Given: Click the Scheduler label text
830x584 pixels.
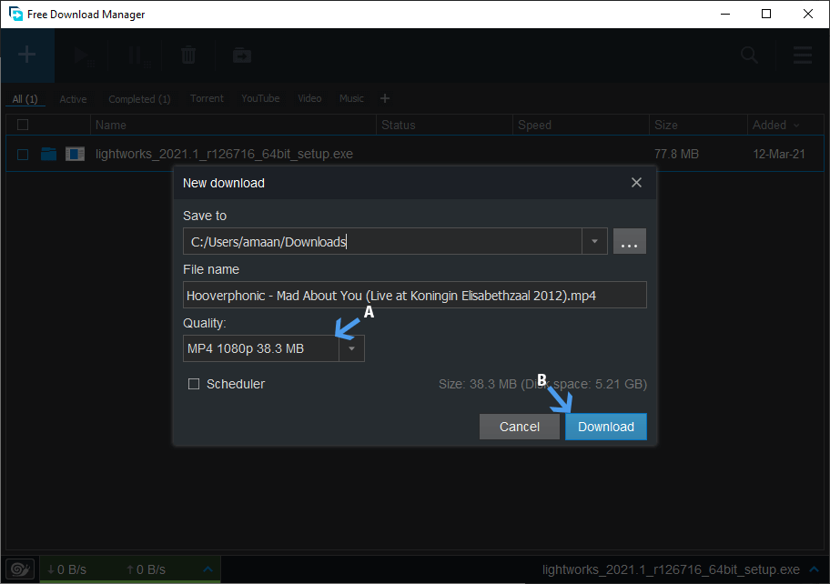Looking at the screenshot, I should (236, 384).
